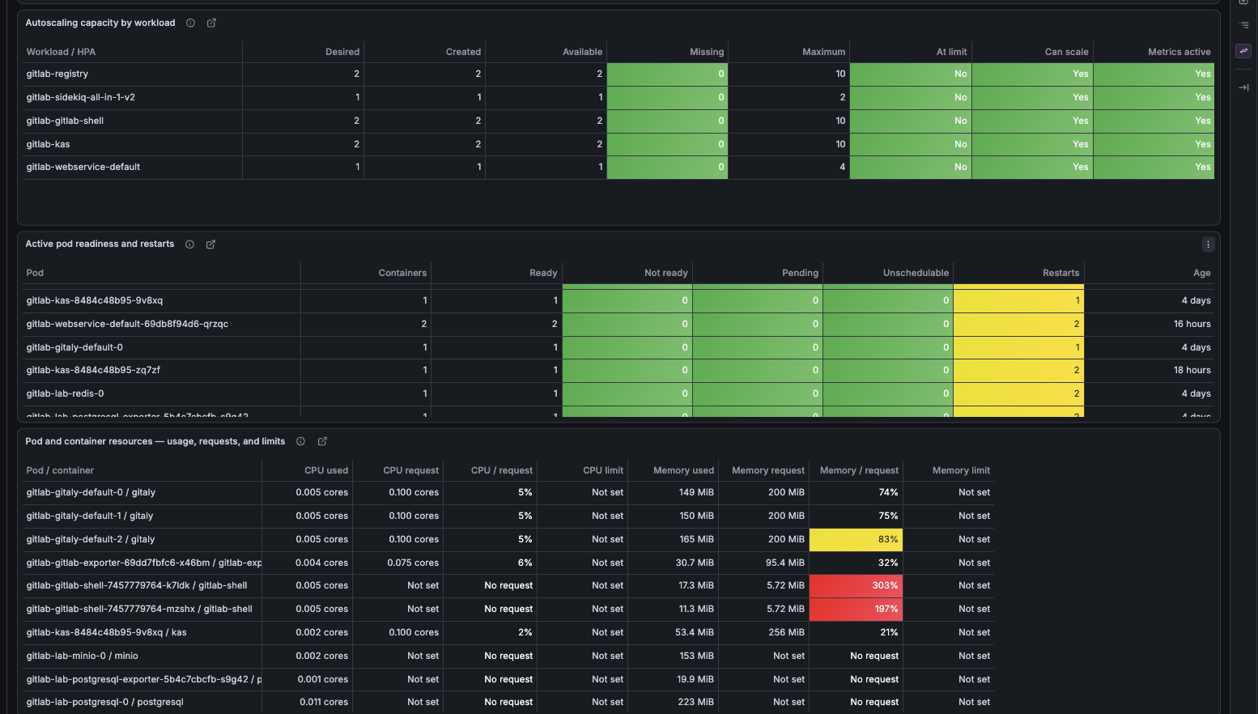Image resolution: width=1258 pixels, height=714 pixels.
Task: Select gitlab-lab-postgresql-0 / postgresql container row
Action: pyautogui.click(x=105, y=702)
